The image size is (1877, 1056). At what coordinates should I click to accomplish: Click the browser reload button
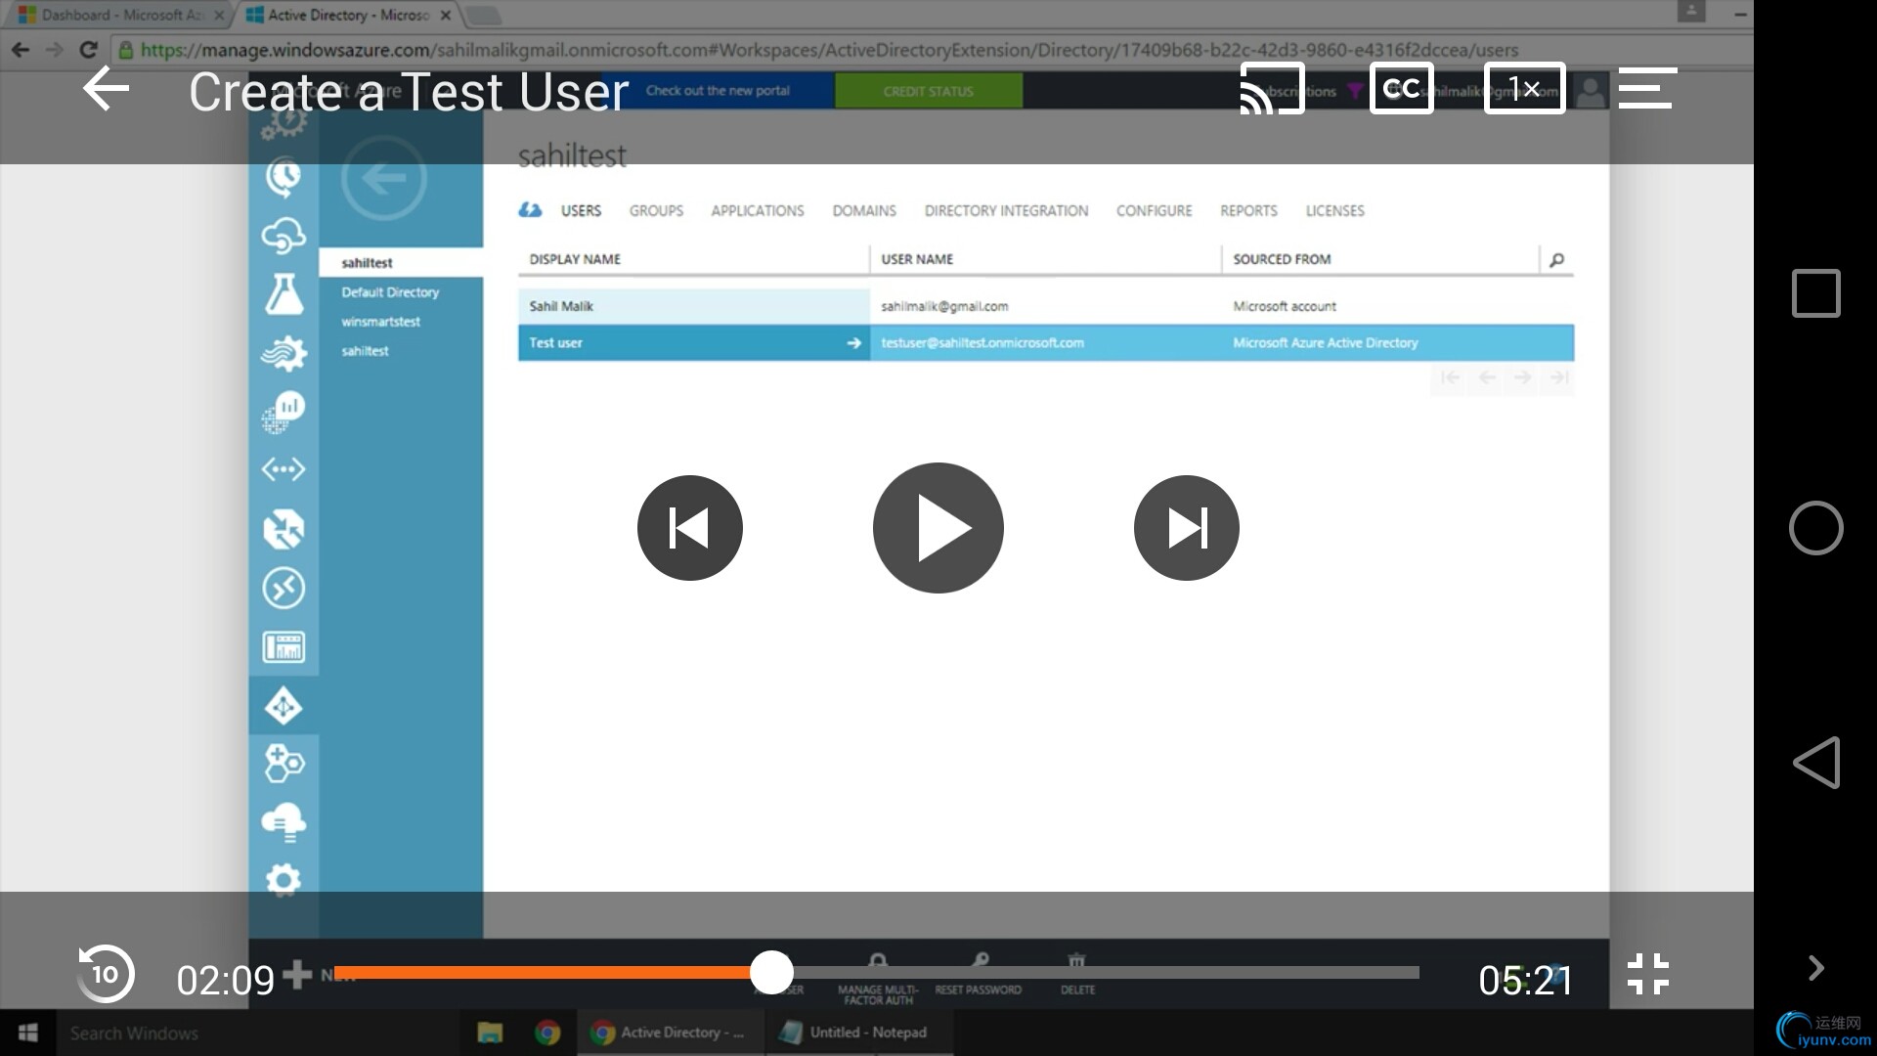[x=88, y=49]
